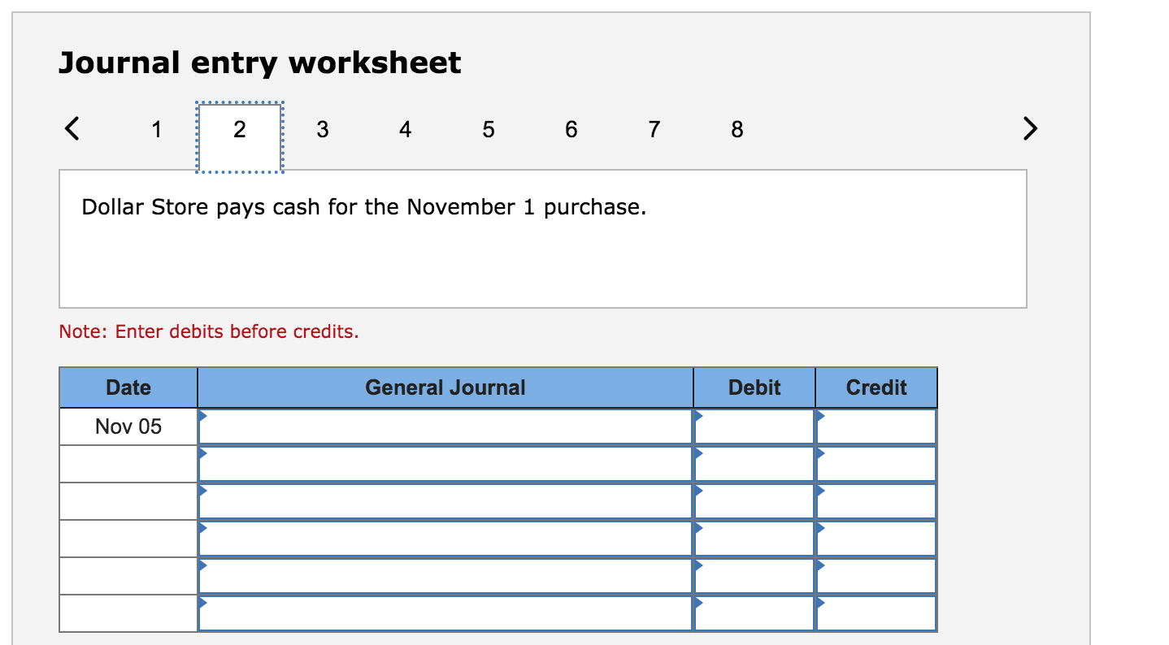This screenshot has width=1169, height=645.
Task: Click the flag marker beside last Credit cell
Action: coord(819,601)
